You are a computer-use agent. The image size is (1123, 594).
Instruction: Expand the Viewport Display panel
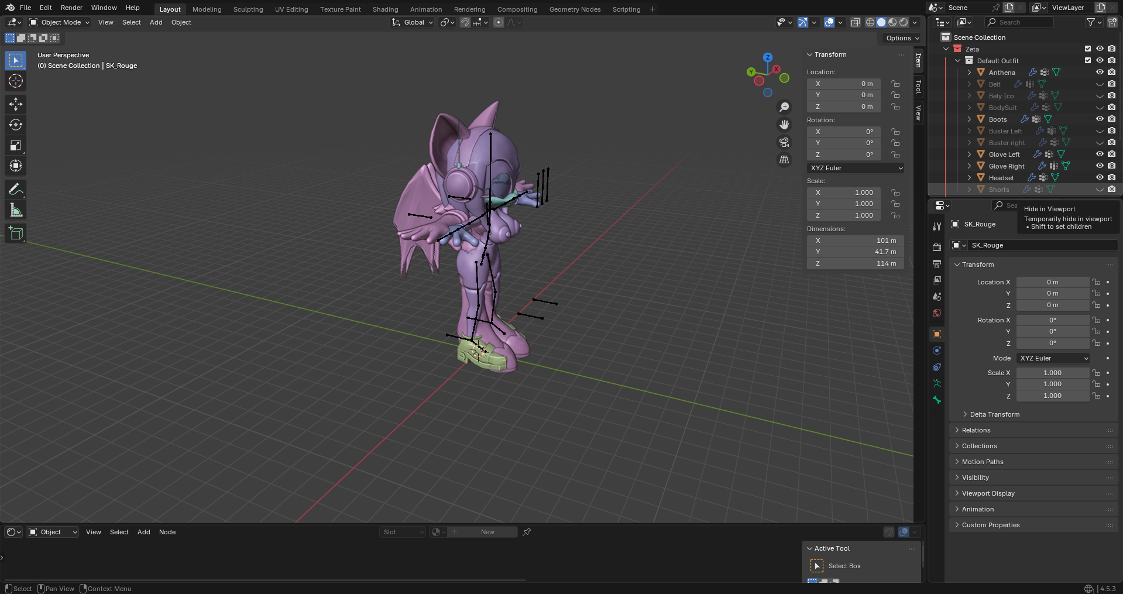point(988,493)
